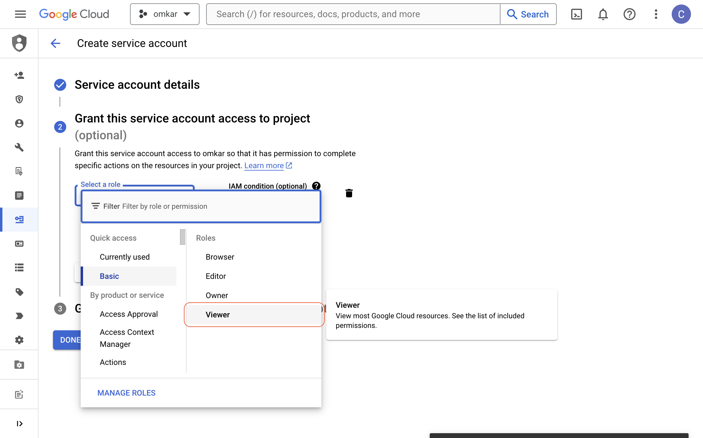
Task: Delete role row with trash icon
Action: point(349,193)
